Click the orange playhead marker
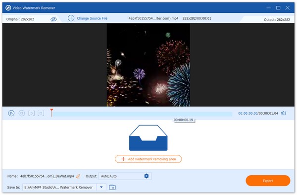This screenshot has height=195, width=297. (51, 113)
